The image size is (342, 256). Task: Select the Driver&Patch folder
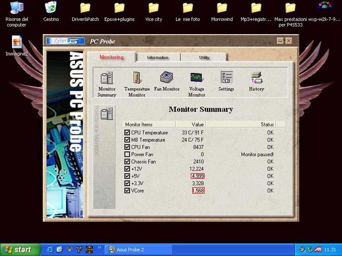pyautogui.click(x=85, y=8)
